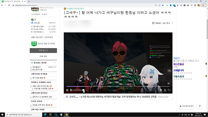Pause the video clip
Screen dimensions: 208x117
[67, 90]
